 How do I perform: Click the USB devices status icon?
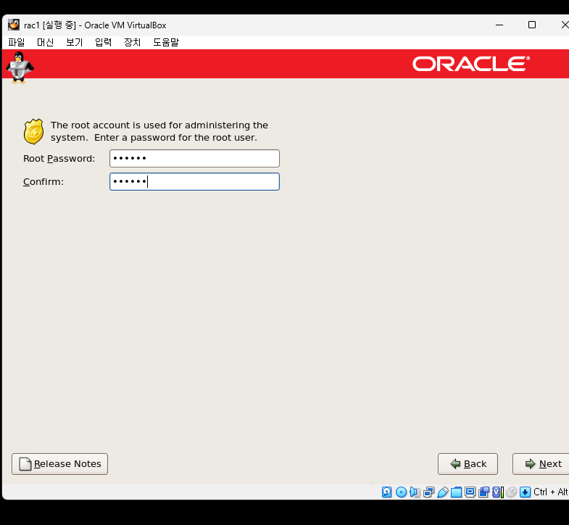point(443,492)
